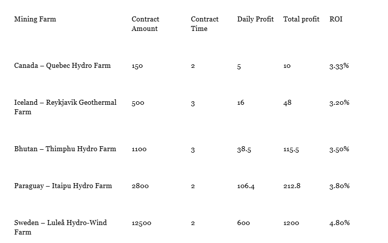Click the ROI column header
The width and height of the screenshot is (388, 243).
336,19
